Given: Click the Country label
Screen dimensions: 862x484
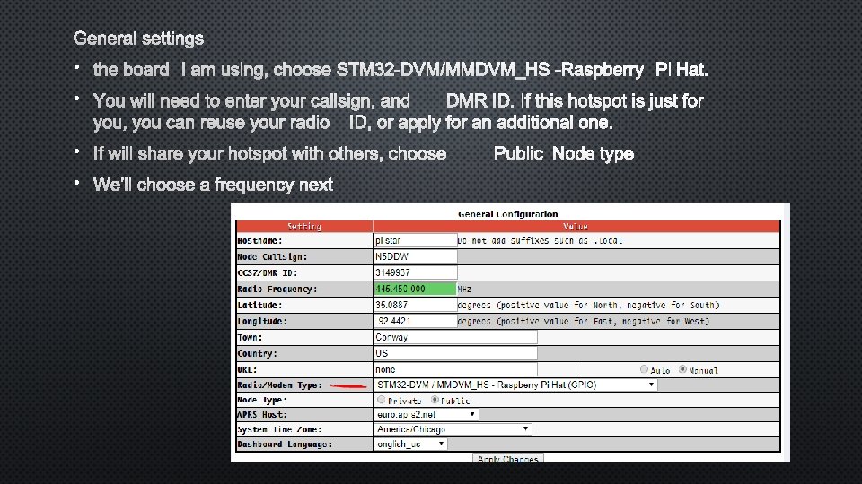Looking at the screenshot, I should [x=257, y=353].
